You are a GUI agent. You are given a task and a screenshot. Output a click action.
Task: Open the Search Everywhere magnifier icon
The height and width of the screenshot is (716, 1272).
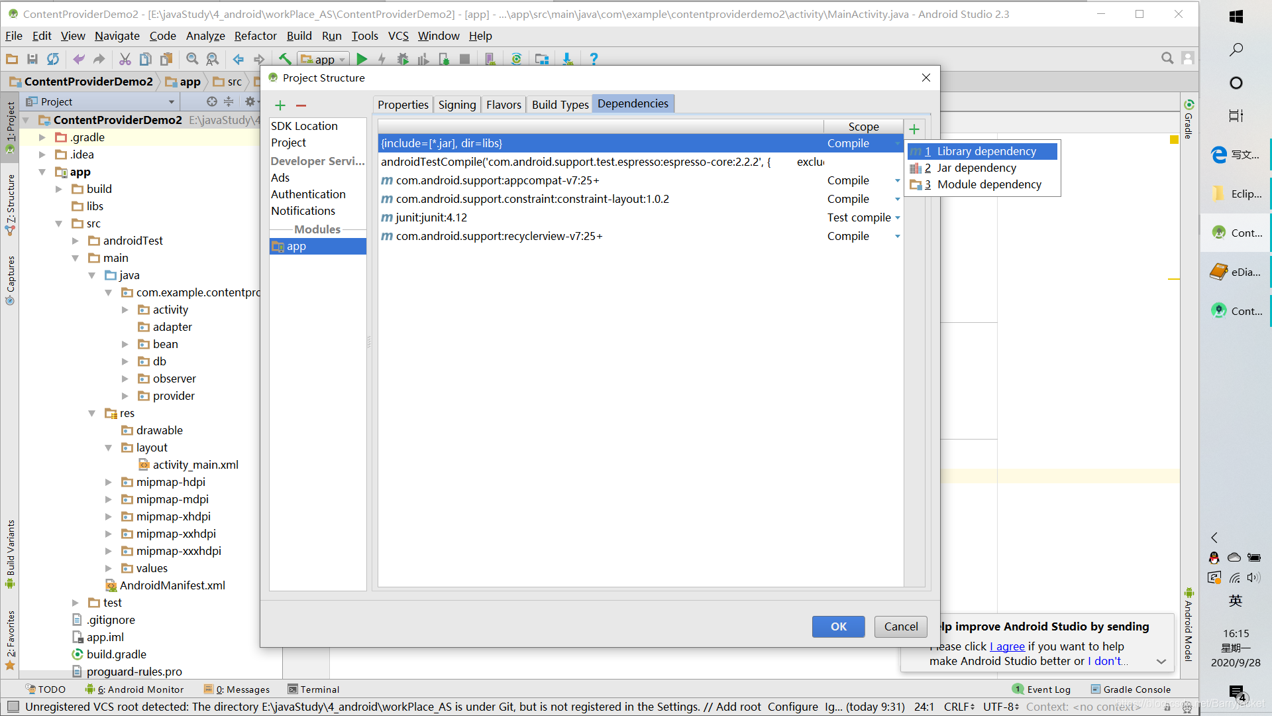pyautogui.click(x=1167, y=58)
